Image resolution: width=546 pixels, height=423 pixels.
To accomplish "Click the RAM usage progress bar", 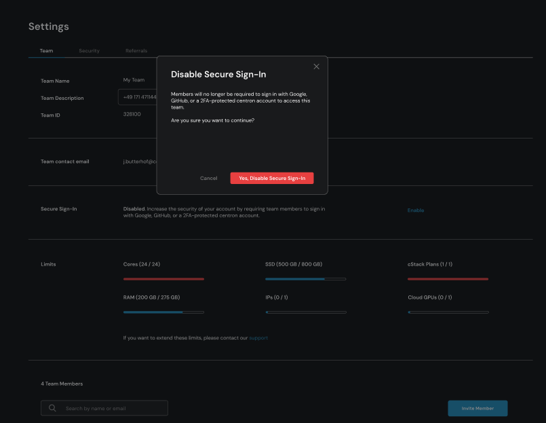I will tap(163, 312).
